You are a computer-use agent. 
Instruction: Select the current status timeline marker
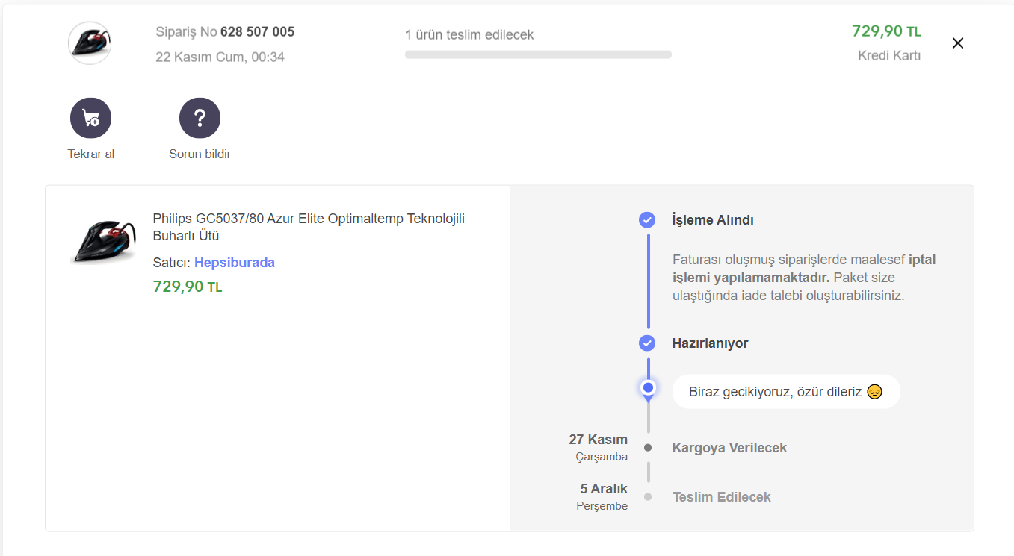[648, 387]
